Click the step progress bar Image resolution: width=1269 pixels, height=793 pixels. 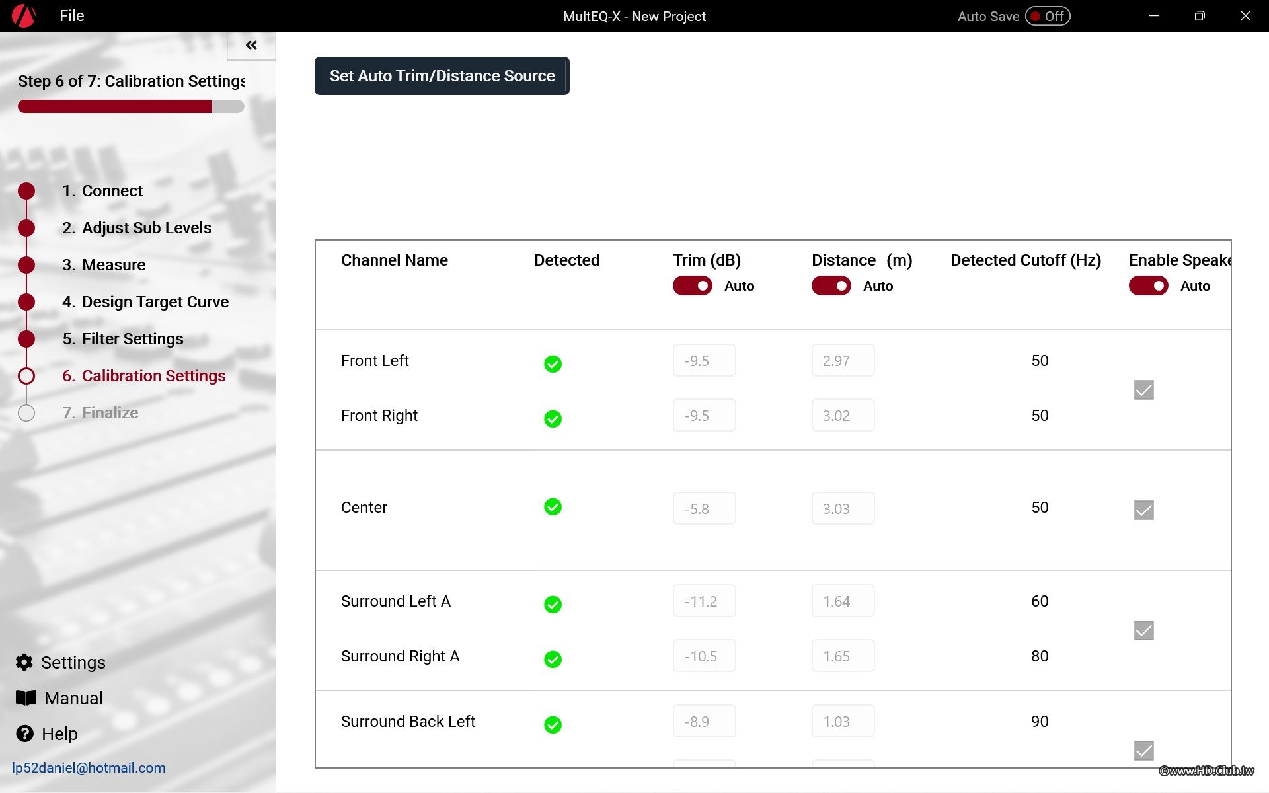point(131,106)
